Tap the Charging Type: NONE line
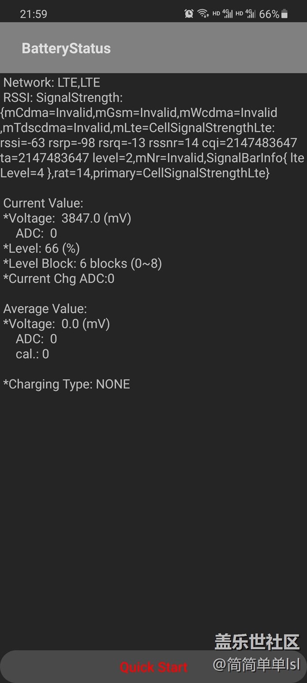 (x=67, y=384)
